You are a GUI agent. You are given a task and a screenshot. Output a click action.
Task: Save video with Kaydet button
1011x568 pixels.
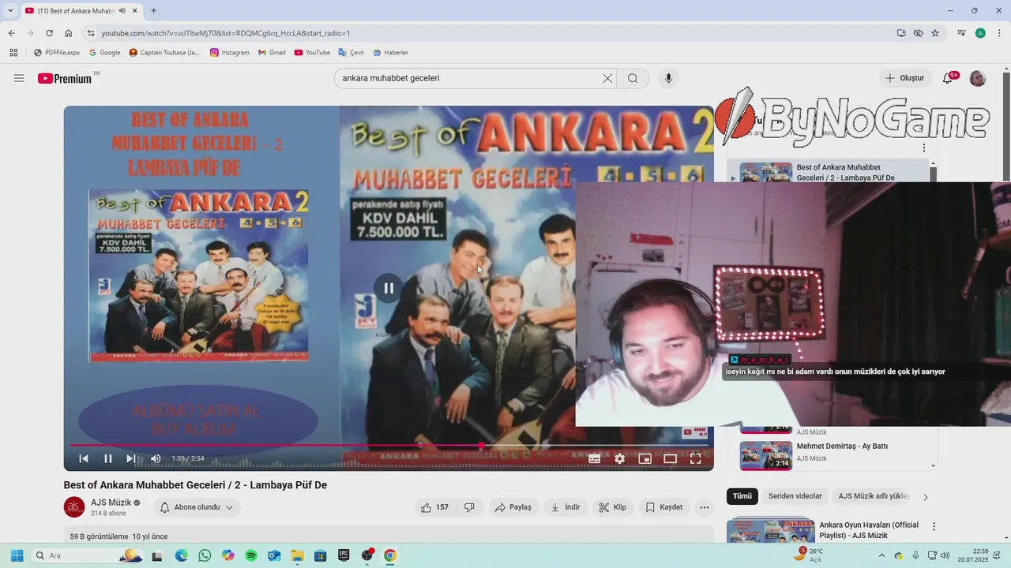click(x=664, y=507)
